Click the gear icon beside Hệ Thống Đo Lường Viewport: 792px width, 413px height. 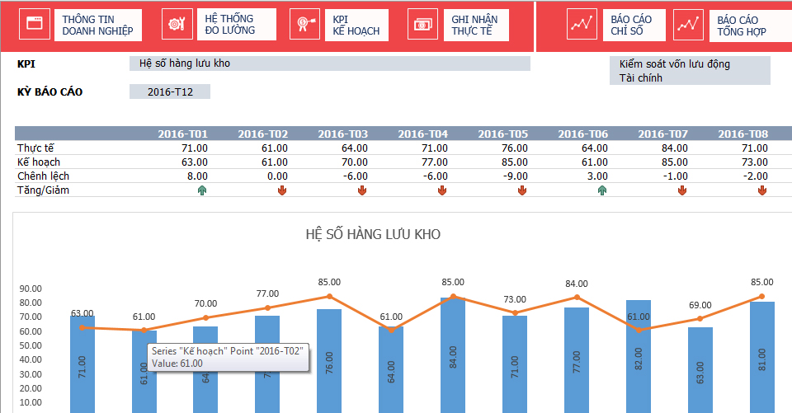point(177,26)
